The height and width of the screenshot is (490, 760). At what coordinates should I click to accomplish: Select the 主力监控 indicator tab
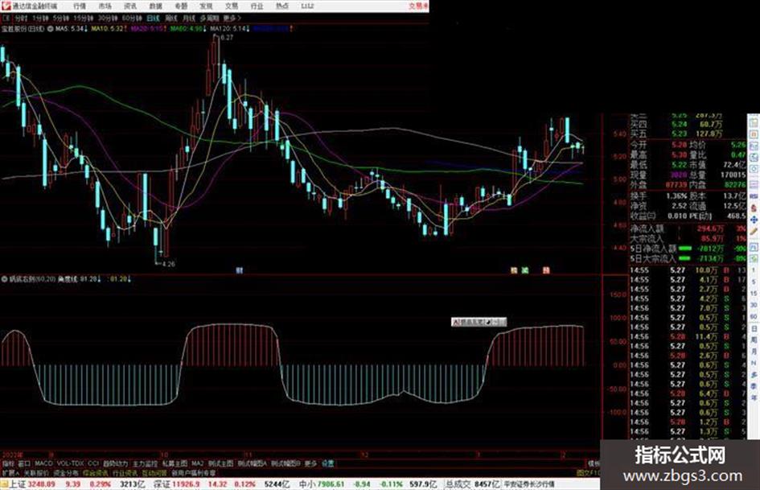click(x=145, y=463)
